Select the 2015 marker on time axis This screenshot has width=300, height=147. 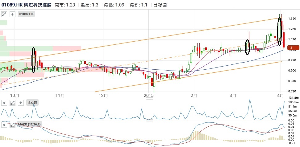point(149,95)
